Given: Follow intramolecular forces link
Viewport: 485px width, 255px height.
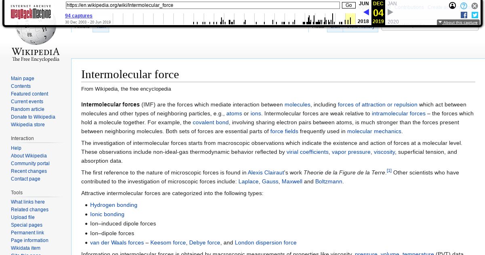Looking at the screenshot, I should pos(399,113).
